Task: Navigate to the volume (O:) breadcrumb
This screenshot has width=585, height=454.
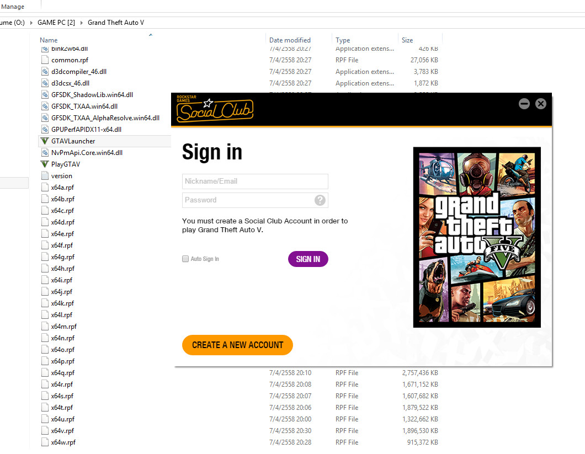Action: point(12,23)
